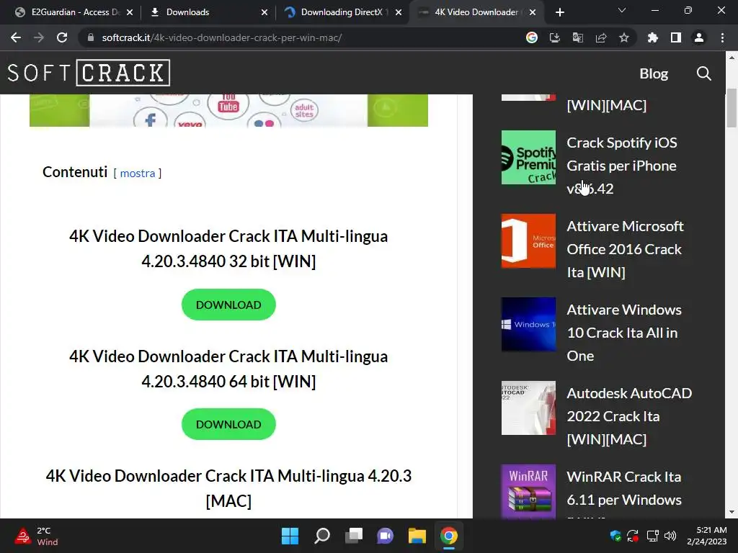Click the page vertical scrollbar thumb
This screenshot has width=738, height=553.
coord(732,108)
